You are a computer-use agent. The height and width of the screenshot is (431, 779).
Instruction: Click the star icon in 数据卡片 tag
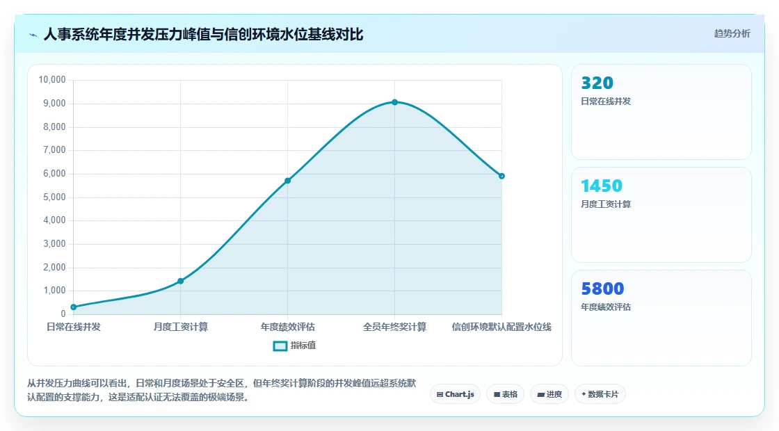[584, 394]
